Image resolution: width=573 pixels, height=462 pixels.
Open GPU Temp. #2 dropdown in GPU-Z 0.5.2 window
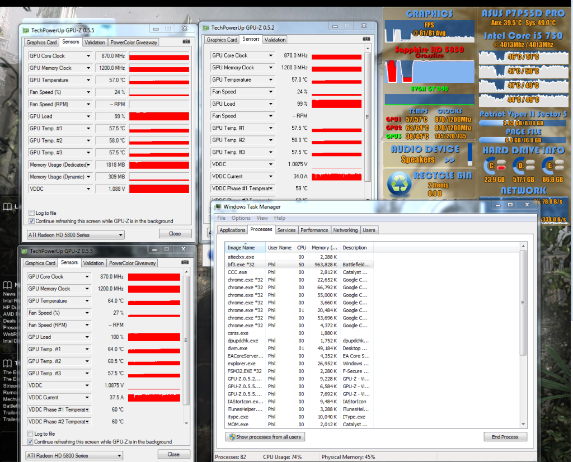pos(271,140)
